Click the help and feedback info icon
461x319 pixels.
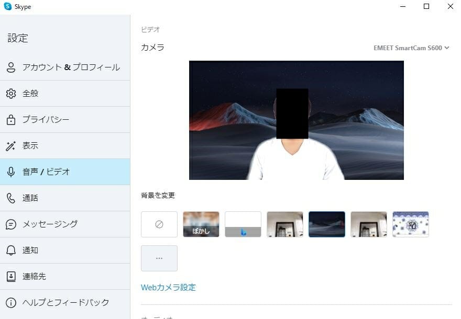coord(10,303)
